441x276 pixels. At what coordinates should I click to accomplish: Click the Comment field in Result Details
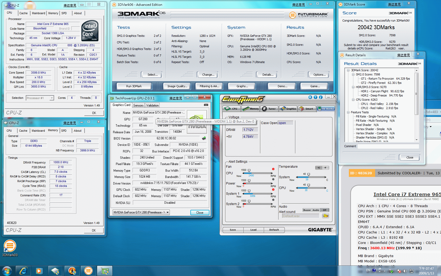[388, 146]
